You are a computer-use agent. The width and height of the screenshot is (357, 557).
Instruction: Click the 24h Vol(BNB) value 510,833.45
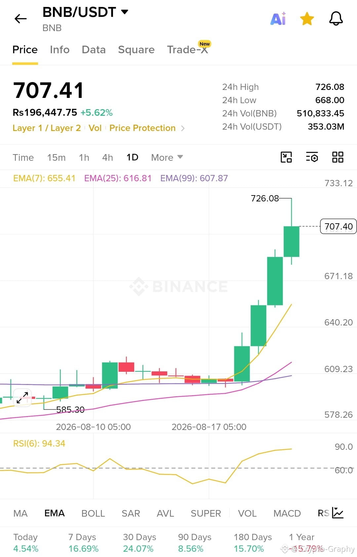[320, 113]
